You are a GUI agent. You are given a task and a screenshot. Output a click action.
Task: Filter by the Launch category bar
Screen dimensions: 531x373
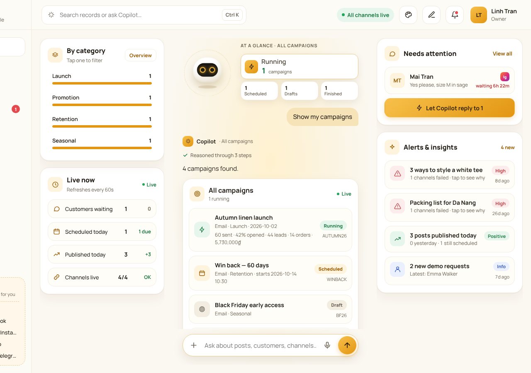click(102, 78)
